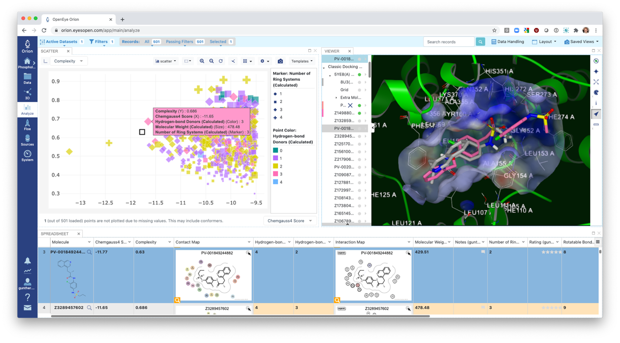Select the crosshair tool in viewer sidebar
620x343 pixels.
pyautogui.click(x=596, y=82)
